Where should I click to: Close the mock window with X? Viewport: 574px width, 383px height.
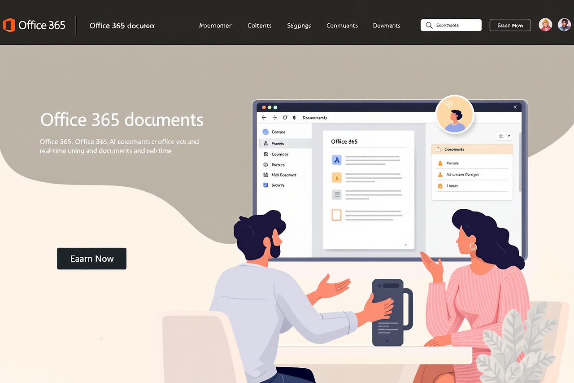[515, 107]
